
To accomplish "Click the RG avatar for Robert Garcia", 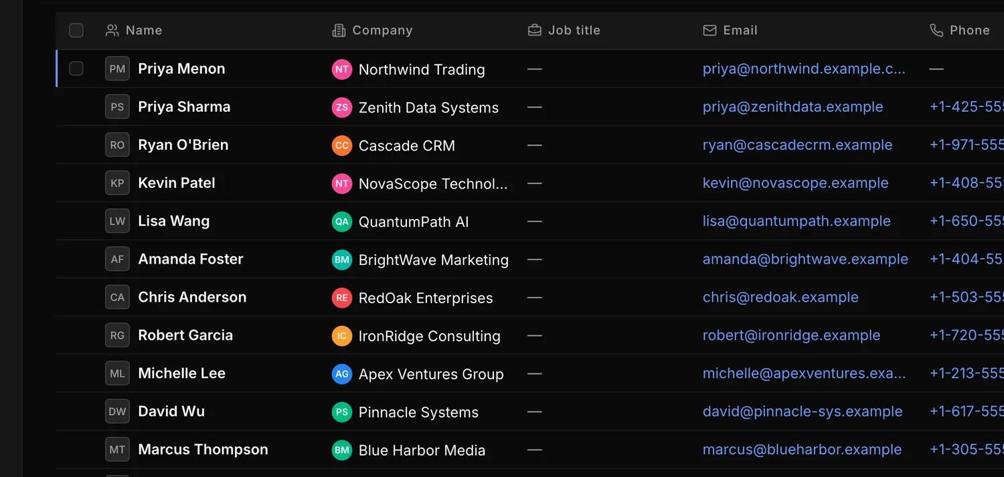I will pos(117,336).
